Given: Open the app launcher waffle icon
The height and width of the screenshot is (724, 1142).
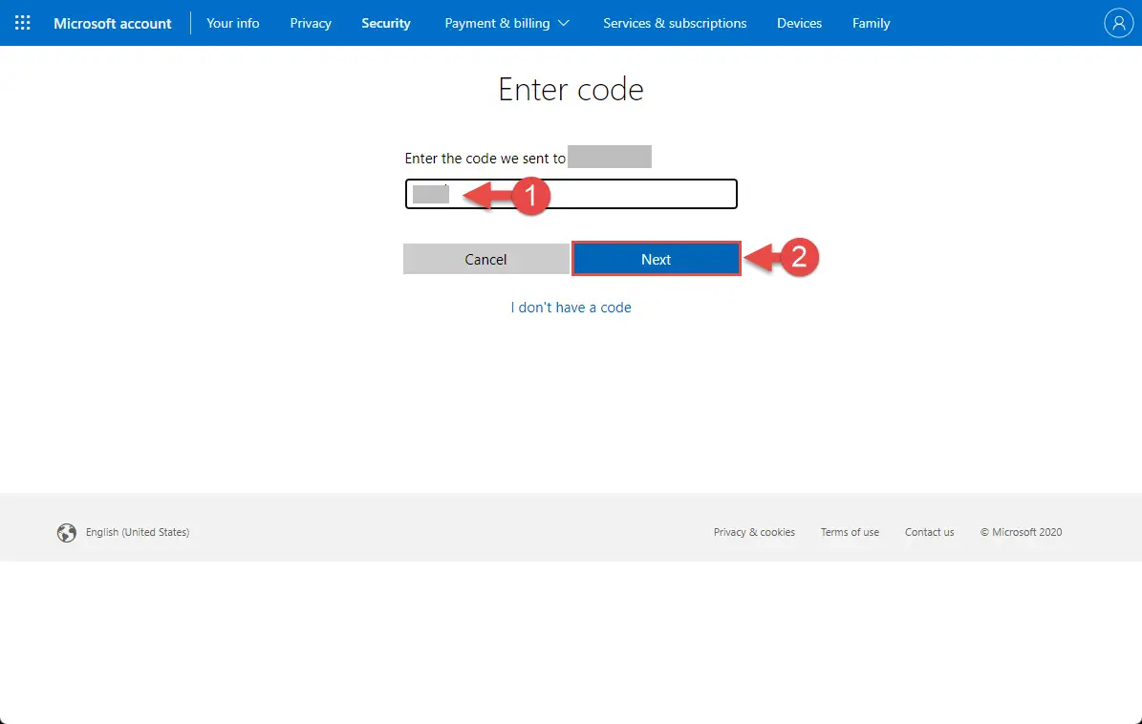Looking at the screenshot, I should 23,23.
